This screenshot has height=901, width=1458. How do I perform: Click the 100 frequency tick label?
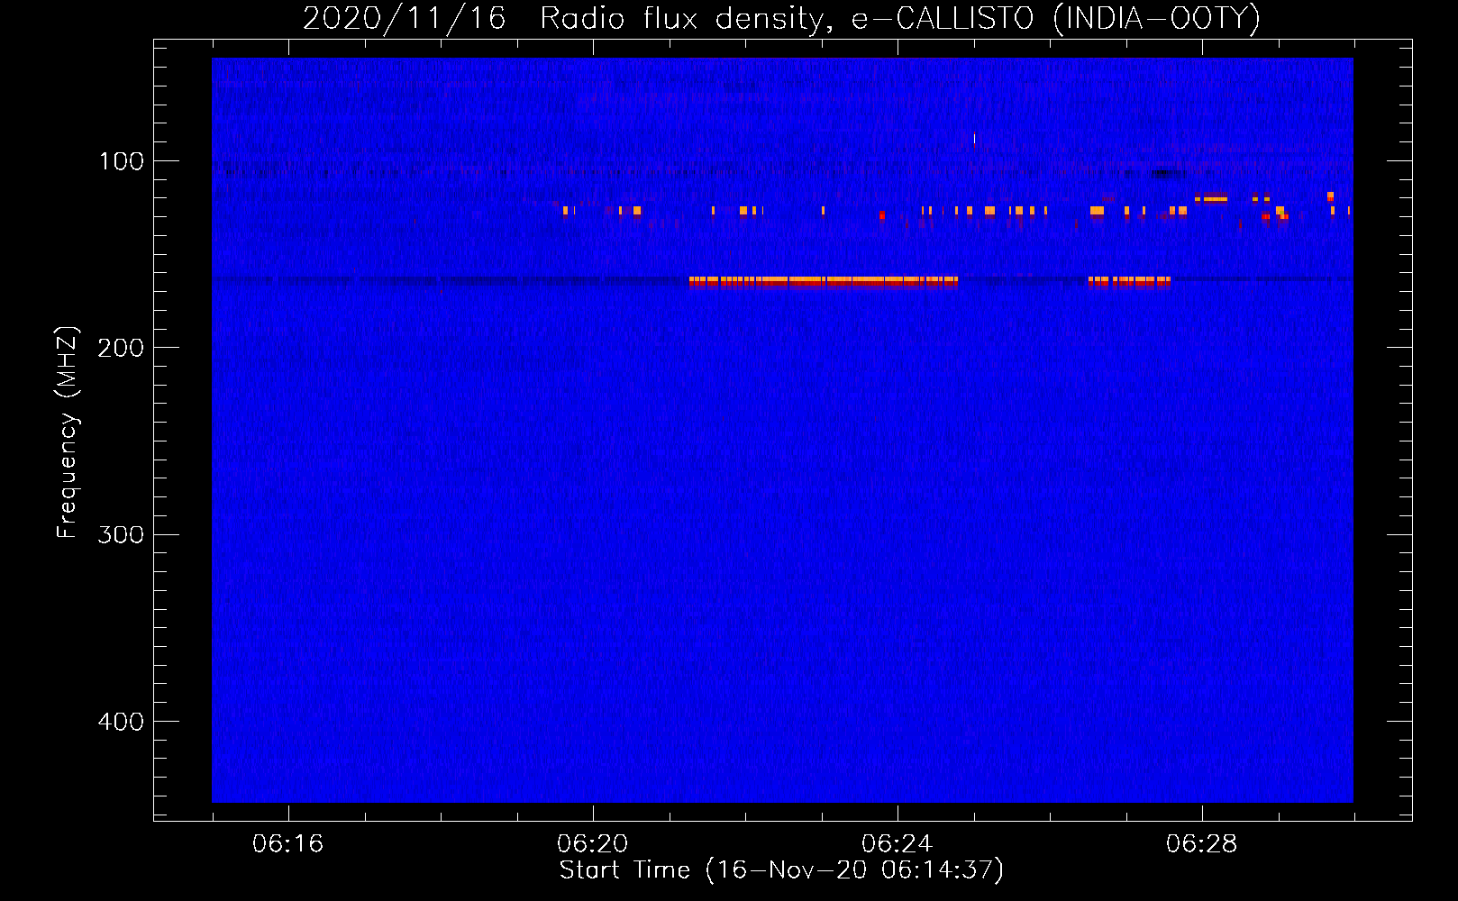pyautogui.click(x=122, y=161)
